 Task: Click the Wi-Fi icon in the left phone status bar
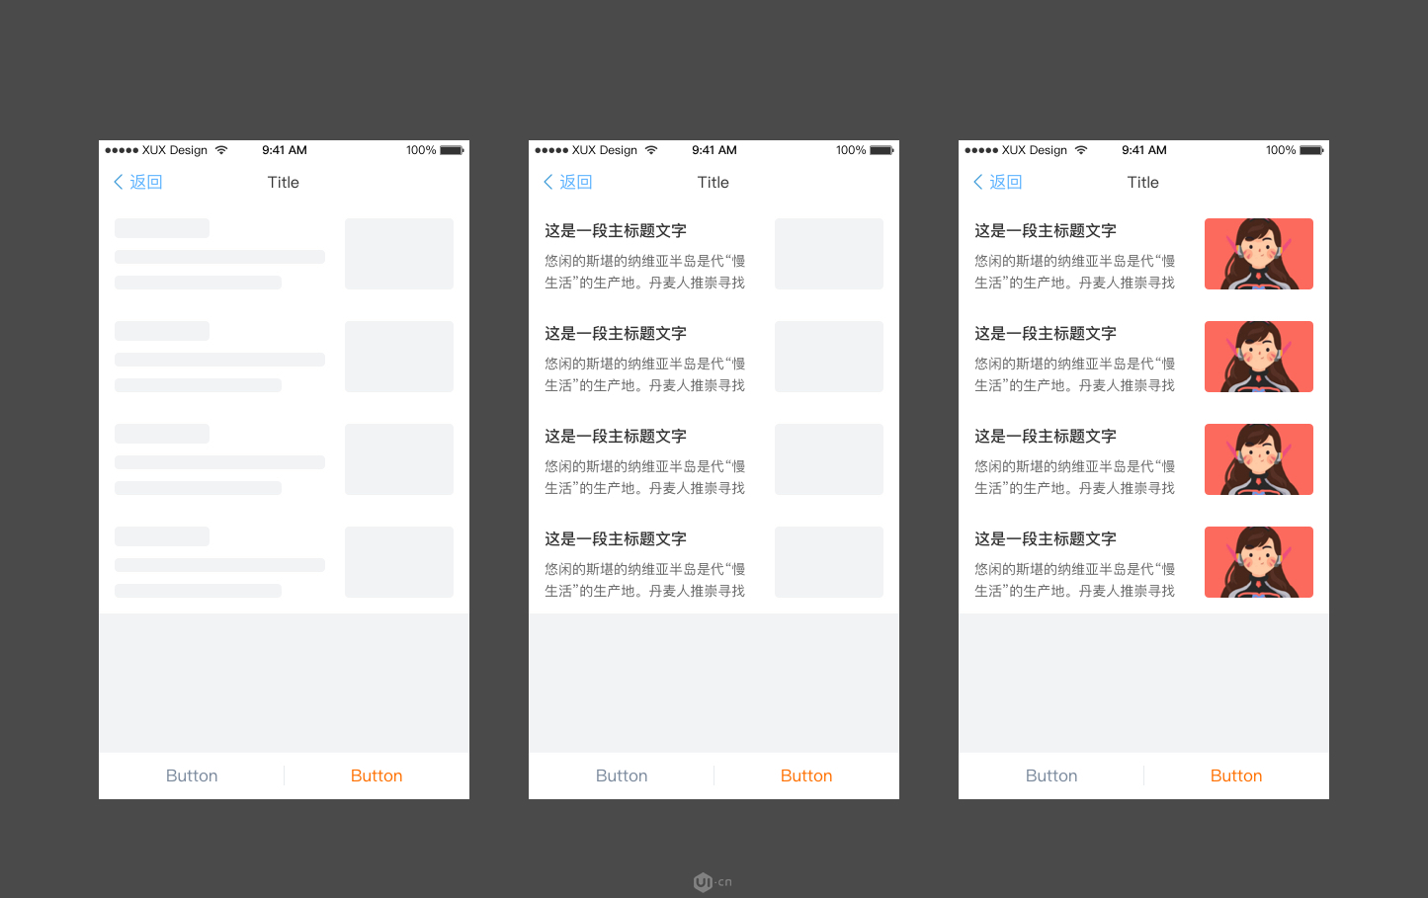click(221, 150)
